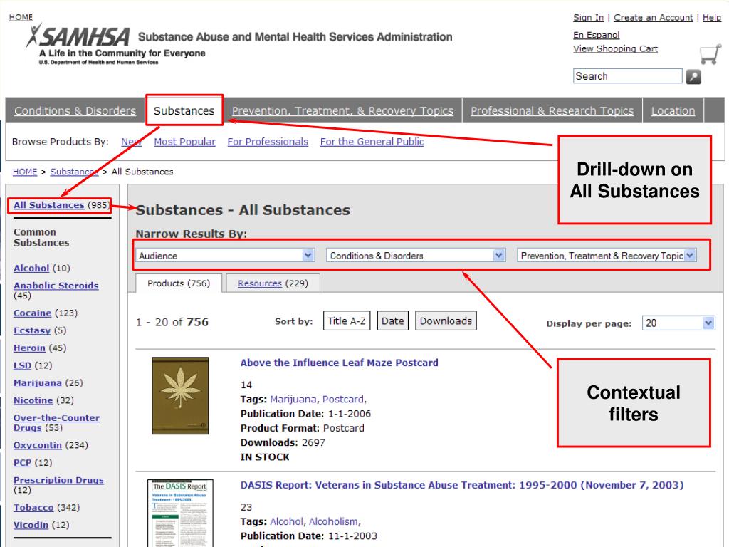Select the Products (756) tab
The image size is (729, 547).
[179, 283]
